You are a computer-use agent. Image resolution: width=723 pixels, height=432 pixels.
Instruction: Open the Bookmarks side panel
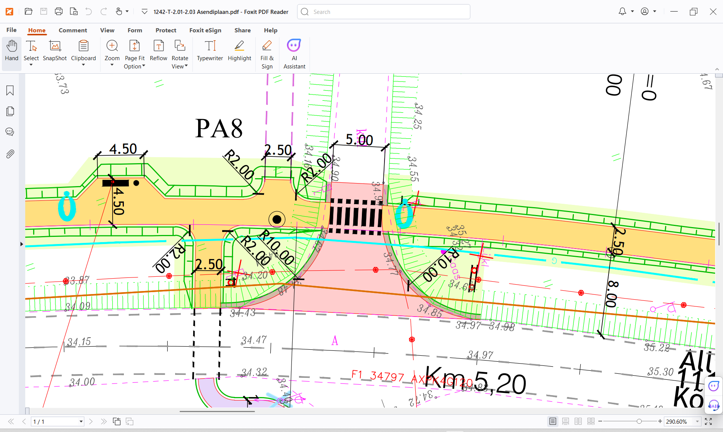pyautogui.click(x=10, y=91)
